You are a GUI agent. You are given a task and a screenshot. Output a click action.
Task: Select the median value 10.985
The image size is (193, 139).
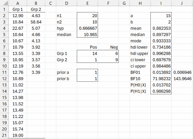(x=87, y=34)
